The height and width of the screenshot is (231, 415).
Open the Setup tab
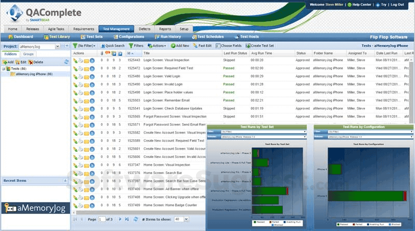[x=184, y=29]
